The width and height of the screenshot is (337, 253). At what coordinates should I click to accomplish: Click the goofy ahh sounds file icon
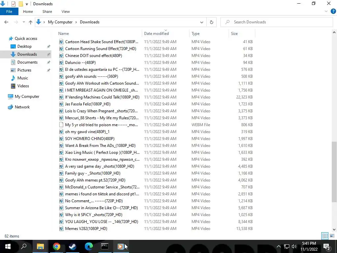tap(61, 76)
